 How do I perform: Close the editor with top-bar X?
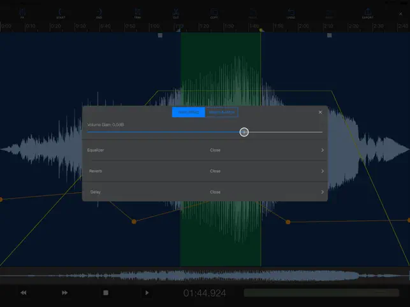click(400, 13)
